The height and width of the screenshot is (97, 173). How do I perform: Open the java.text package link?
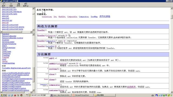5,18
